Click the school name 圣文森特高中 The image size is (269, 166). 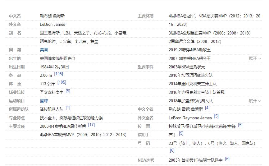click(x=52, y=92)
